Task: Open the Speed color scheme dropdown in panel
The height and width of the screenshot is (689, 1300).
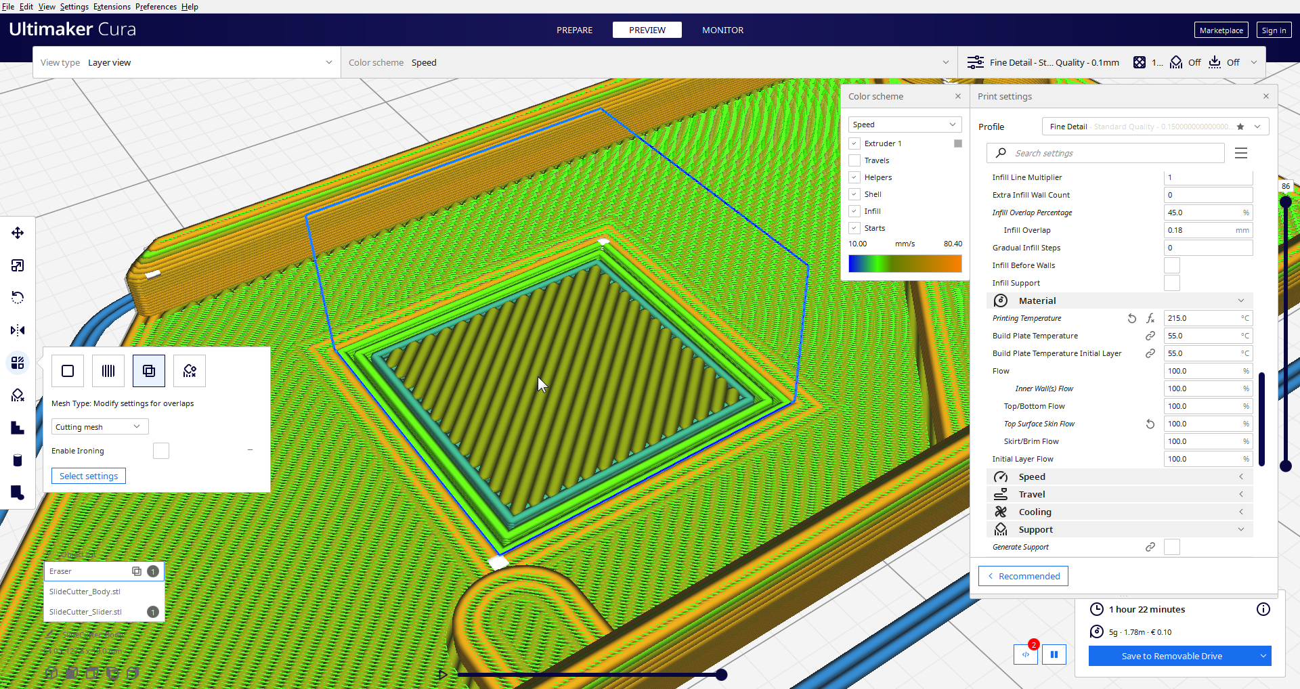Action: tap(905, 125)
